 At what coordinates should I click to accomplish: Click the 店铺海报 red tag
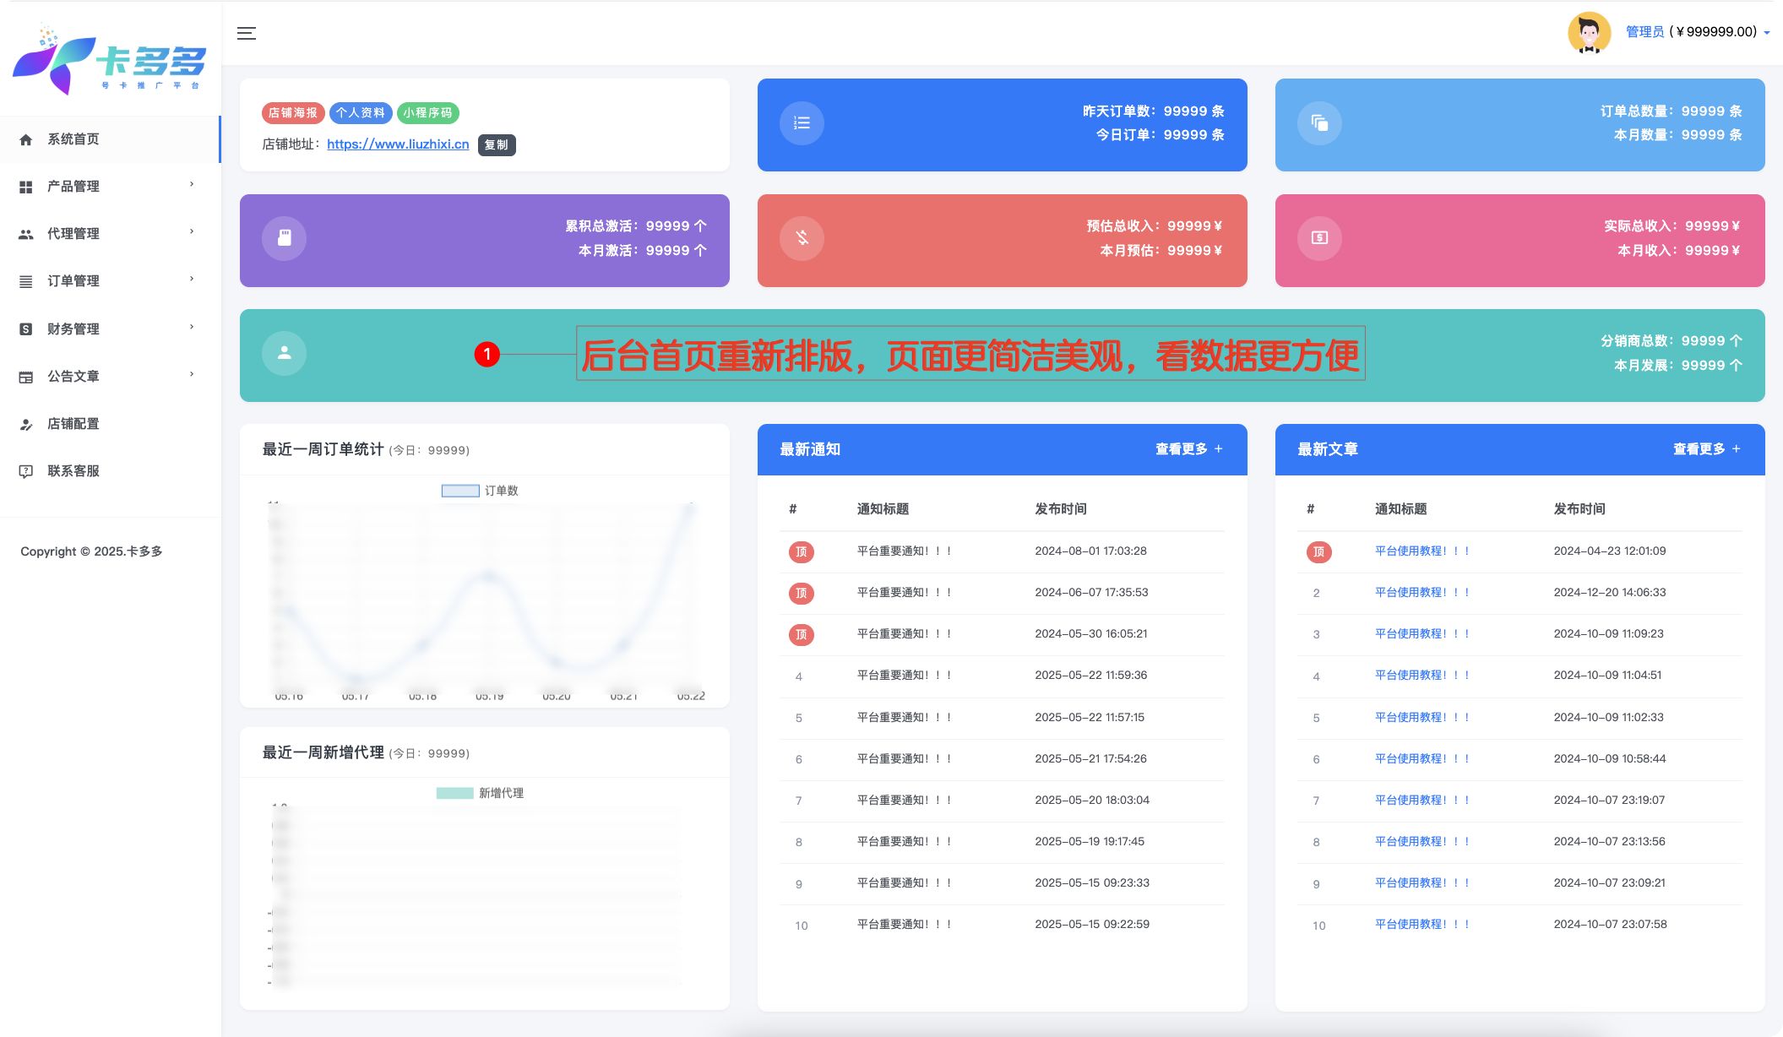pos(293,113)
